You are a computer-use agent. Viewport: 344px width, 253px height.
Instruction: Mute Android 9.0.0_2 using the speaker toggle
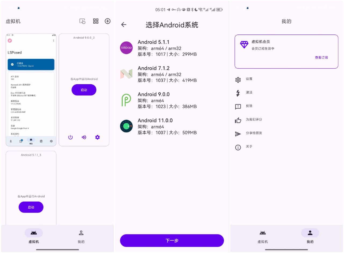coord(84,137)
